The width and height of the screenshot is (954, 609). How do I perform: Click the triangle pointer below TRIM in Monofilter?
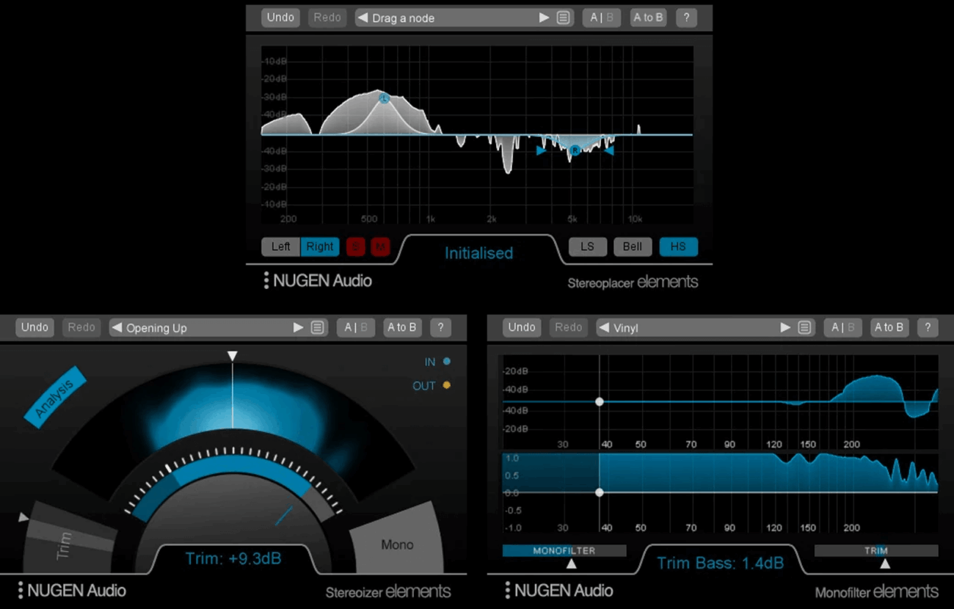885,564
